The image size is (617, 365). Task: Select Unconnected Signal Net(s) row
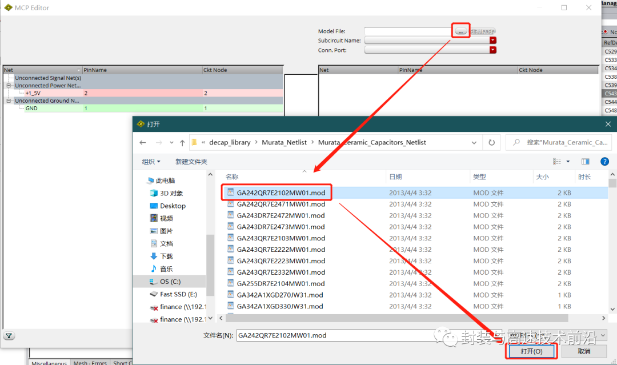tap(48, 78)
